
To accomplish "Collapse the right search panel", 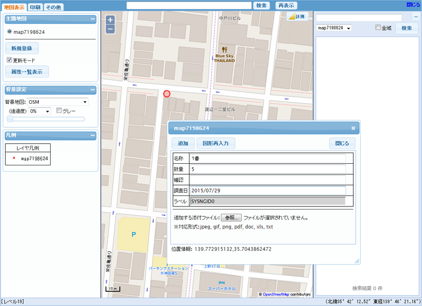I will coord(416,17).
